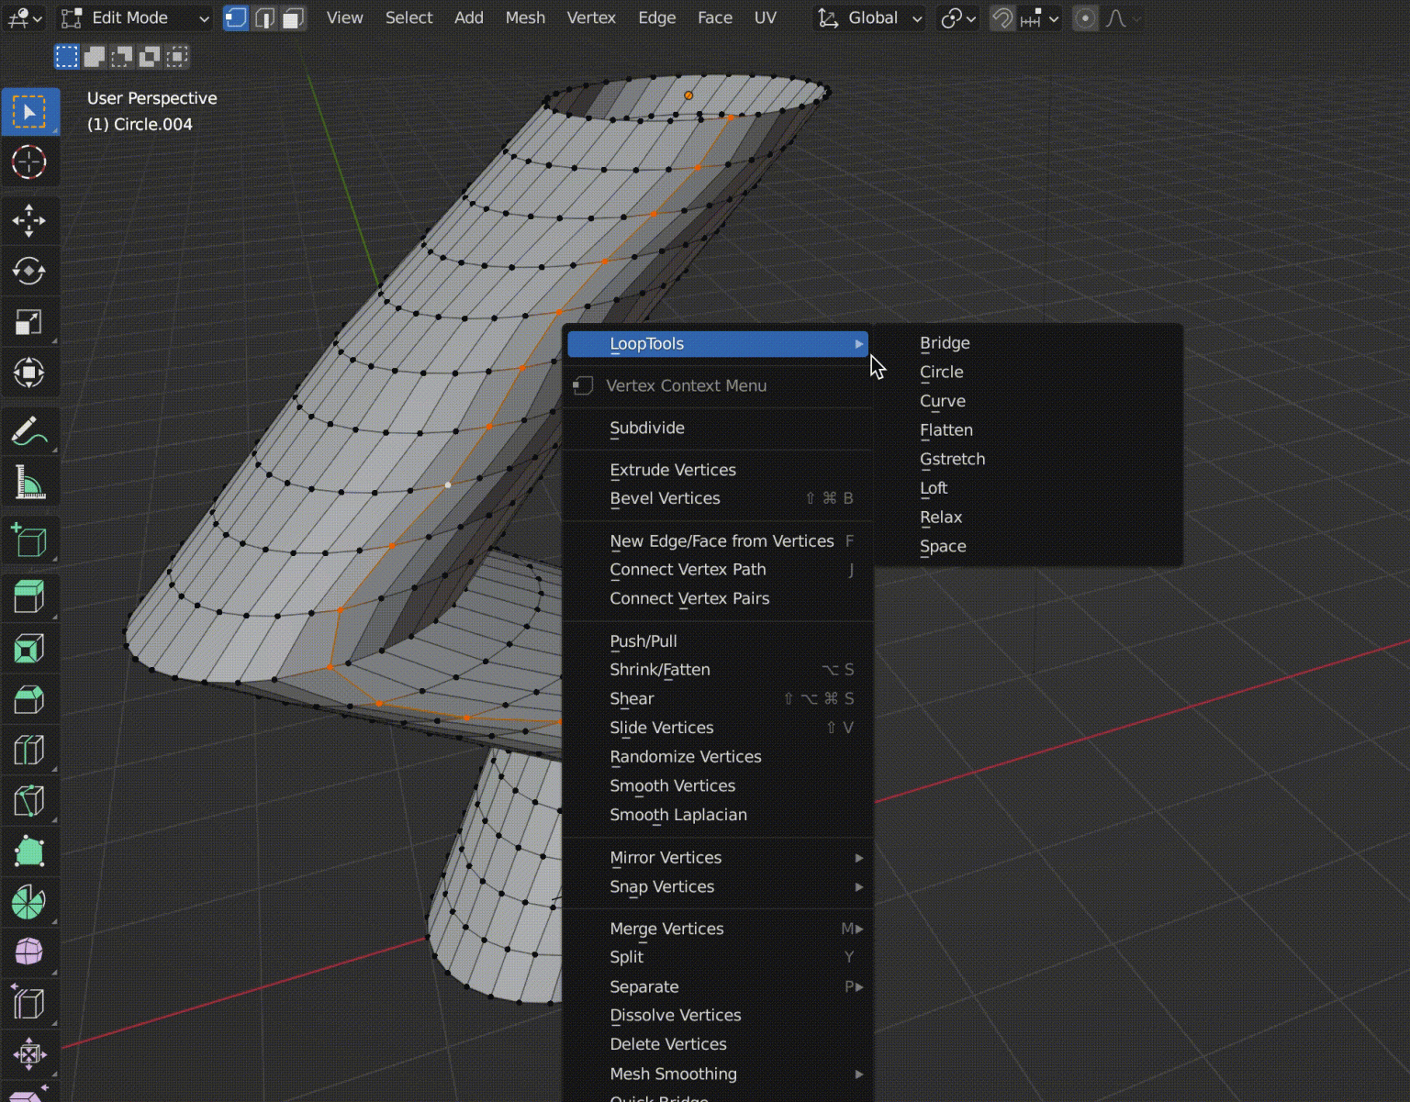Open the Edit Mode selector
The width and height of the screenshot is (1410, 1102).
click(x=133, y=17)
